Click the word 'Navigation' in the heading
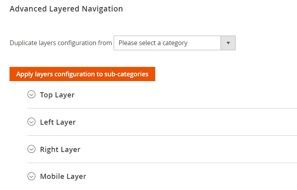The height and width of the screenshot is (190, 297). [x=104, y=9]
